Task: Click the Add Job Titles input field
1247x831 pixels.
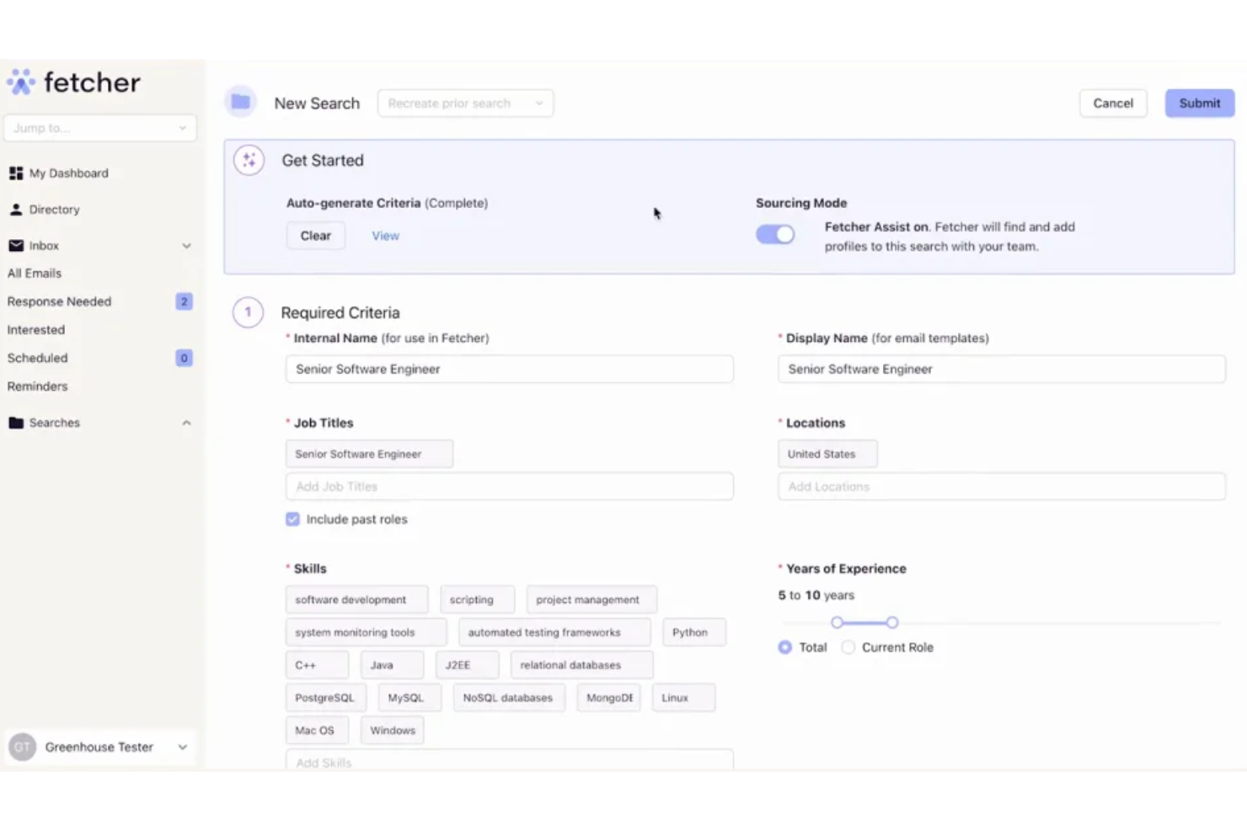Action: [x=509, y=486]
